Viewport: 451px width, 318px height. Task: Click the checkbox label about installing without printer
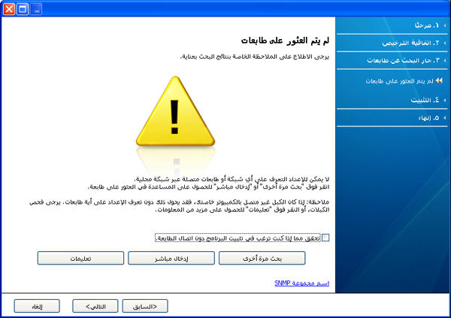238,238
